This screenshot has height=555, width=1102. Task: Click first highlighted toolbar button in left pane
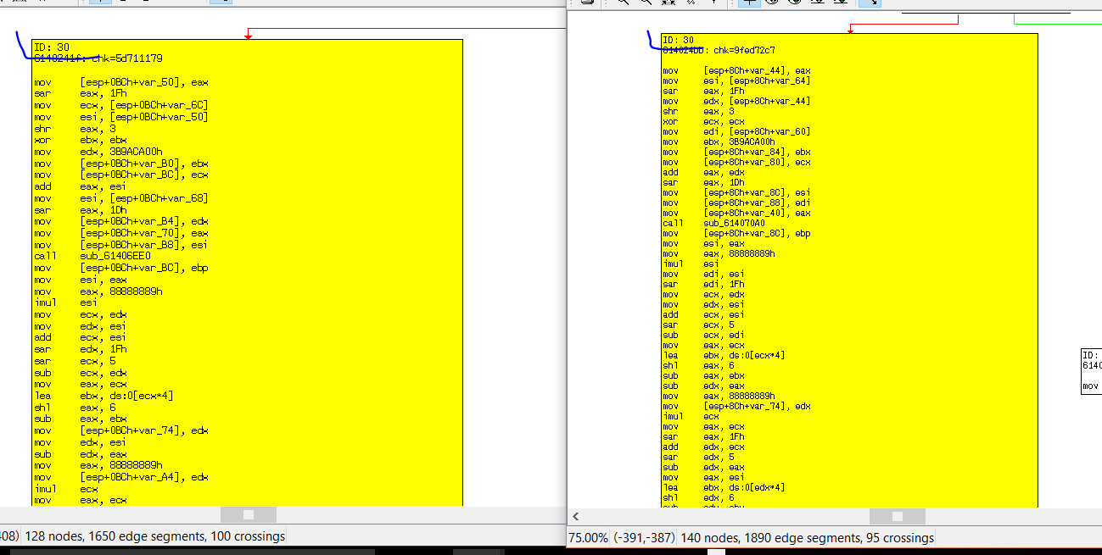click(99, 2)
